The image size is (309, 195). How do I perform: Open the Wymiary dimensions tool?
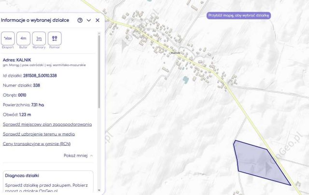pyautogui.click(x=39, y=39)
